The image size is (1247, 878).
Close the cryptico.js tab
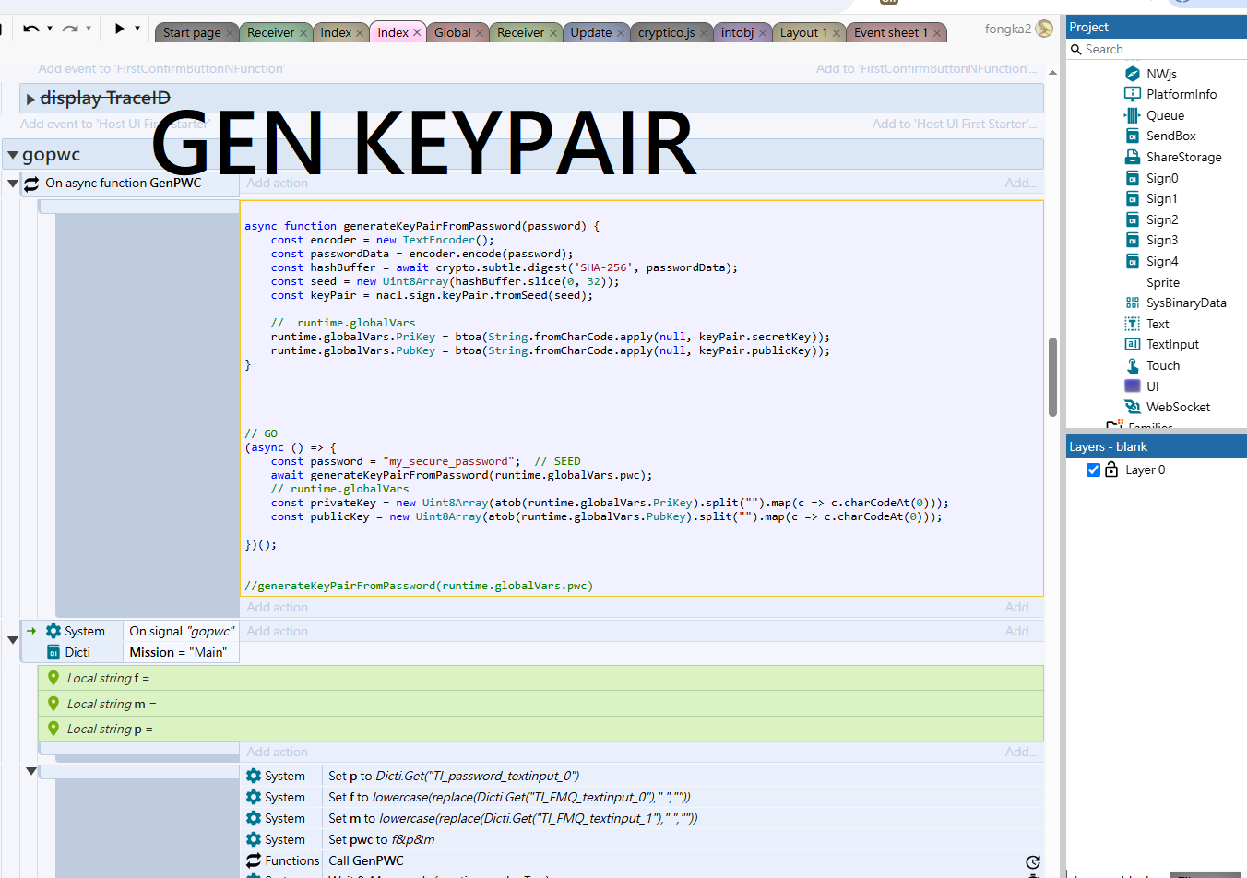[x=704, y=33]
